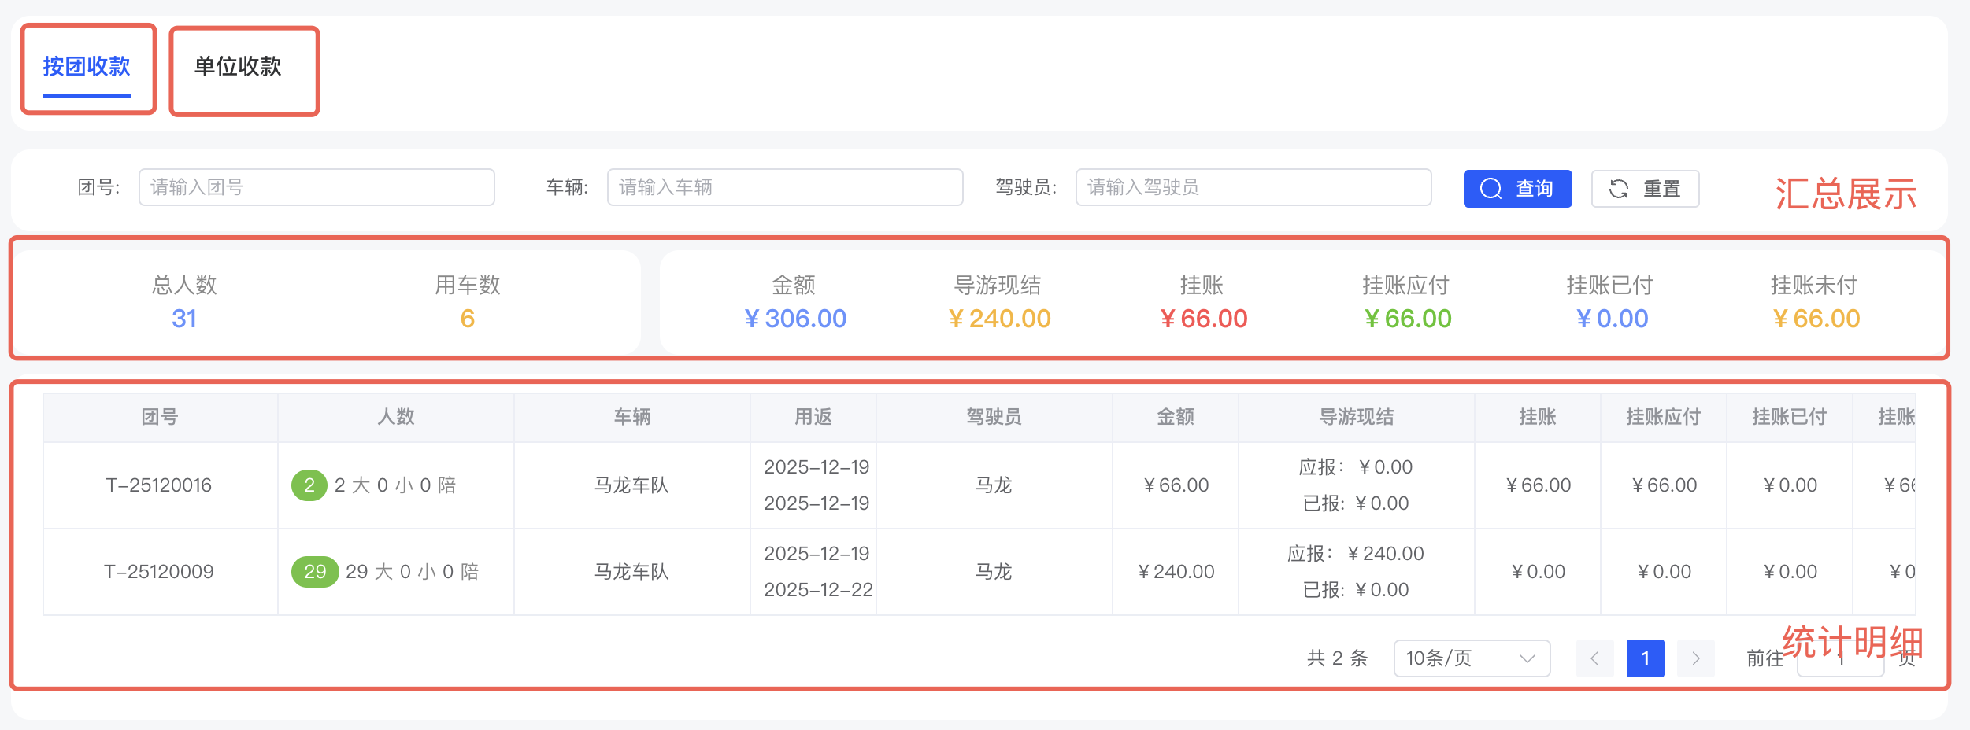1970x730 pixels.
Task: Click the magnifier icon in 查询 button
Action: (1490, 189)
